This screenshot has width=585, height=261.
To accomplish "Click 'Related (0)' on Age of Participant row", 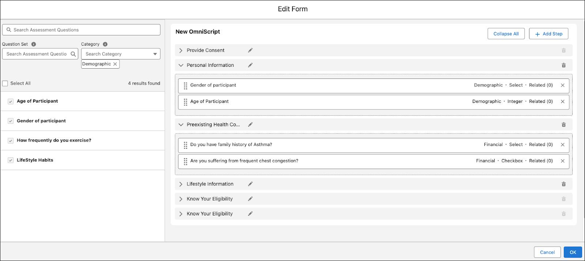I will coord(541,101).
